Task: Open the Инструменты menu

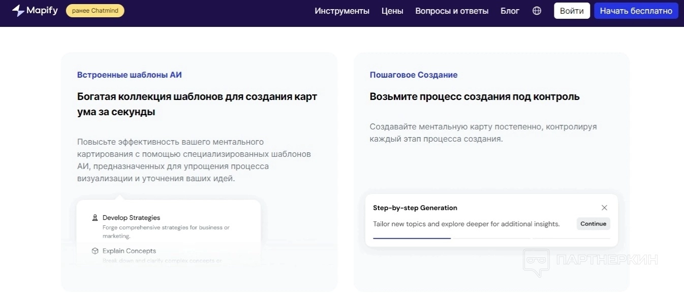Action: 342,11
